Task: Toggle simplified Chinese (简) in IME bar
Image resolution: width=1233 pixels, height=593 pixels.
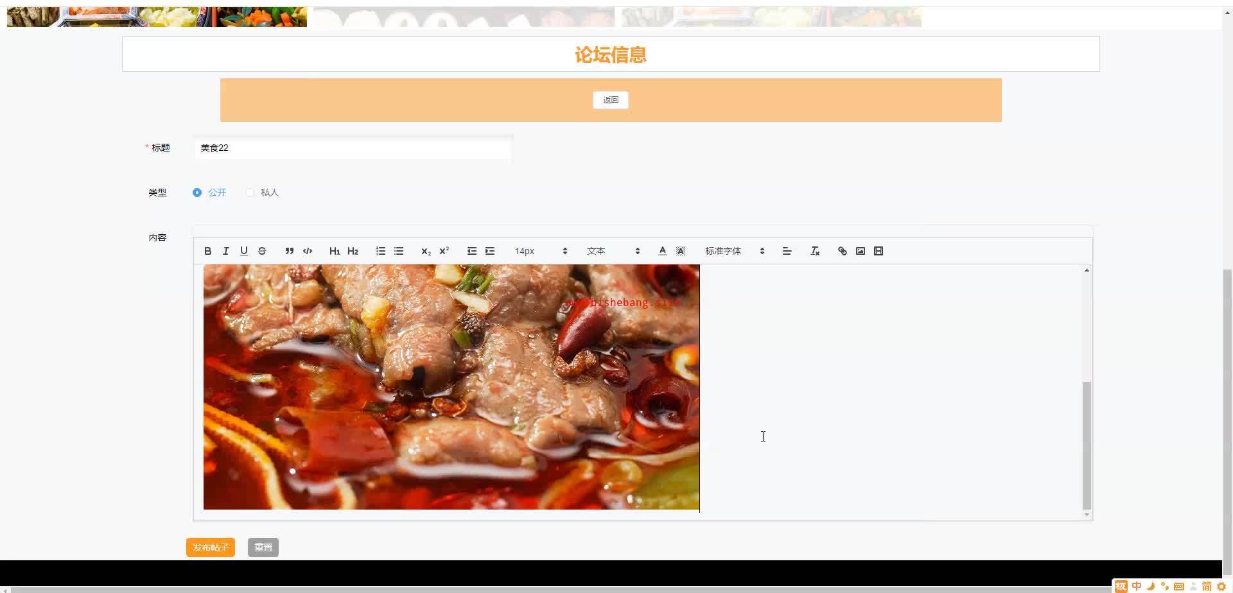Action: point(1207,587)
